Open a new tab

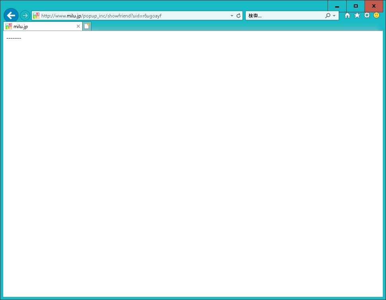(x=87, y=27)
